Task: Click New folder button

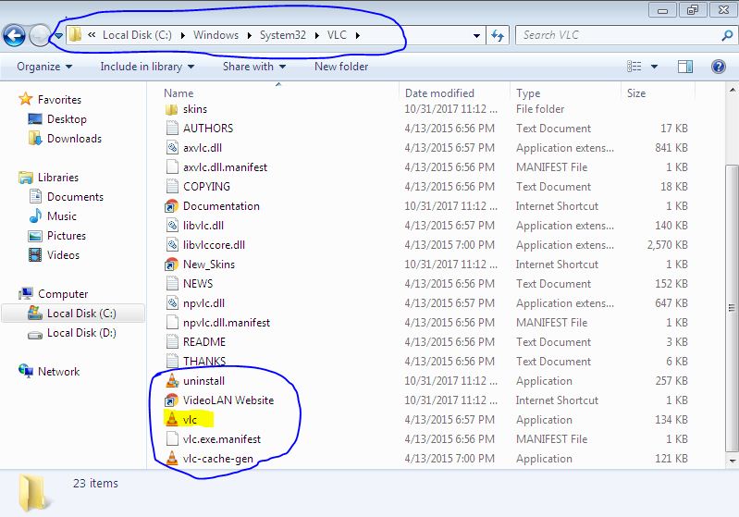Action: 341,67
